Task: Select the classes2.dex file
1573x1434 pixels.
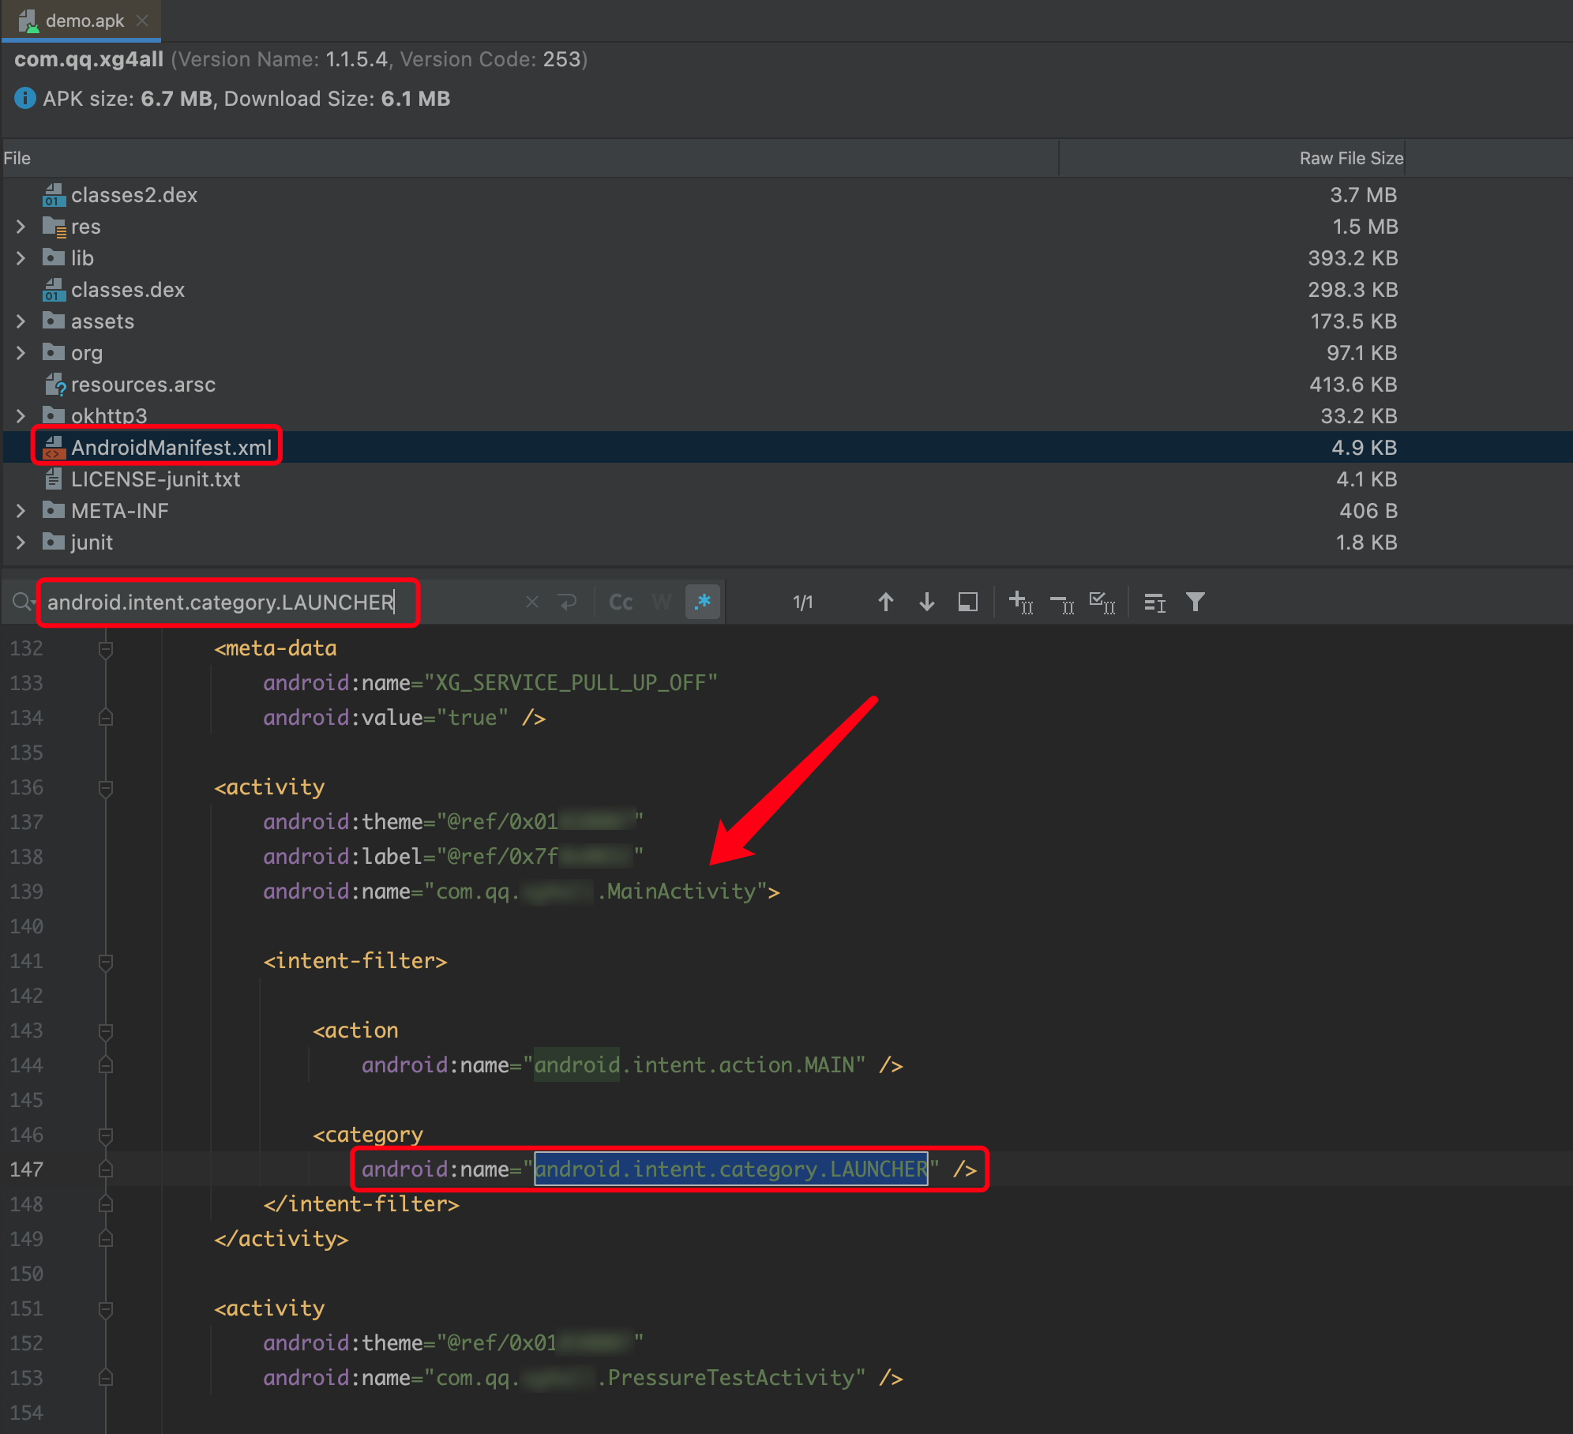Action: 134,195
